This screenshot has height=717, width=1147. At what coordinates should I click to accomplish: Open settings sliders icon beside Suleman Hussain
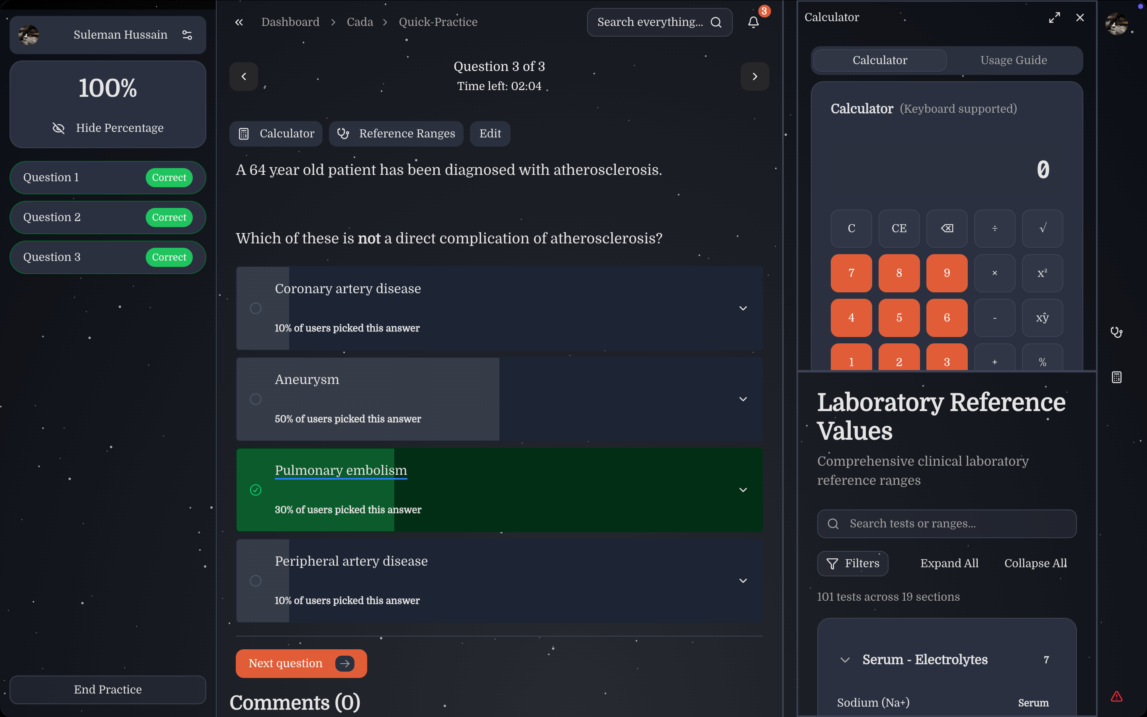point(187,35)
